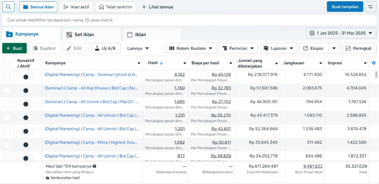
Task: Open the view settings sliders icon
Action: click(x=370, y=7)
